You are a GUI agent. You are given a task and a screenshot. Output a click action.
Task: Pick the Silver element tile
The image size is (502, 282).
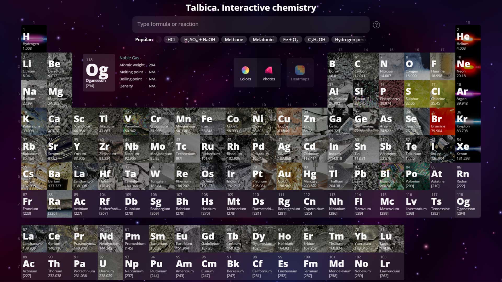(289, 149)
